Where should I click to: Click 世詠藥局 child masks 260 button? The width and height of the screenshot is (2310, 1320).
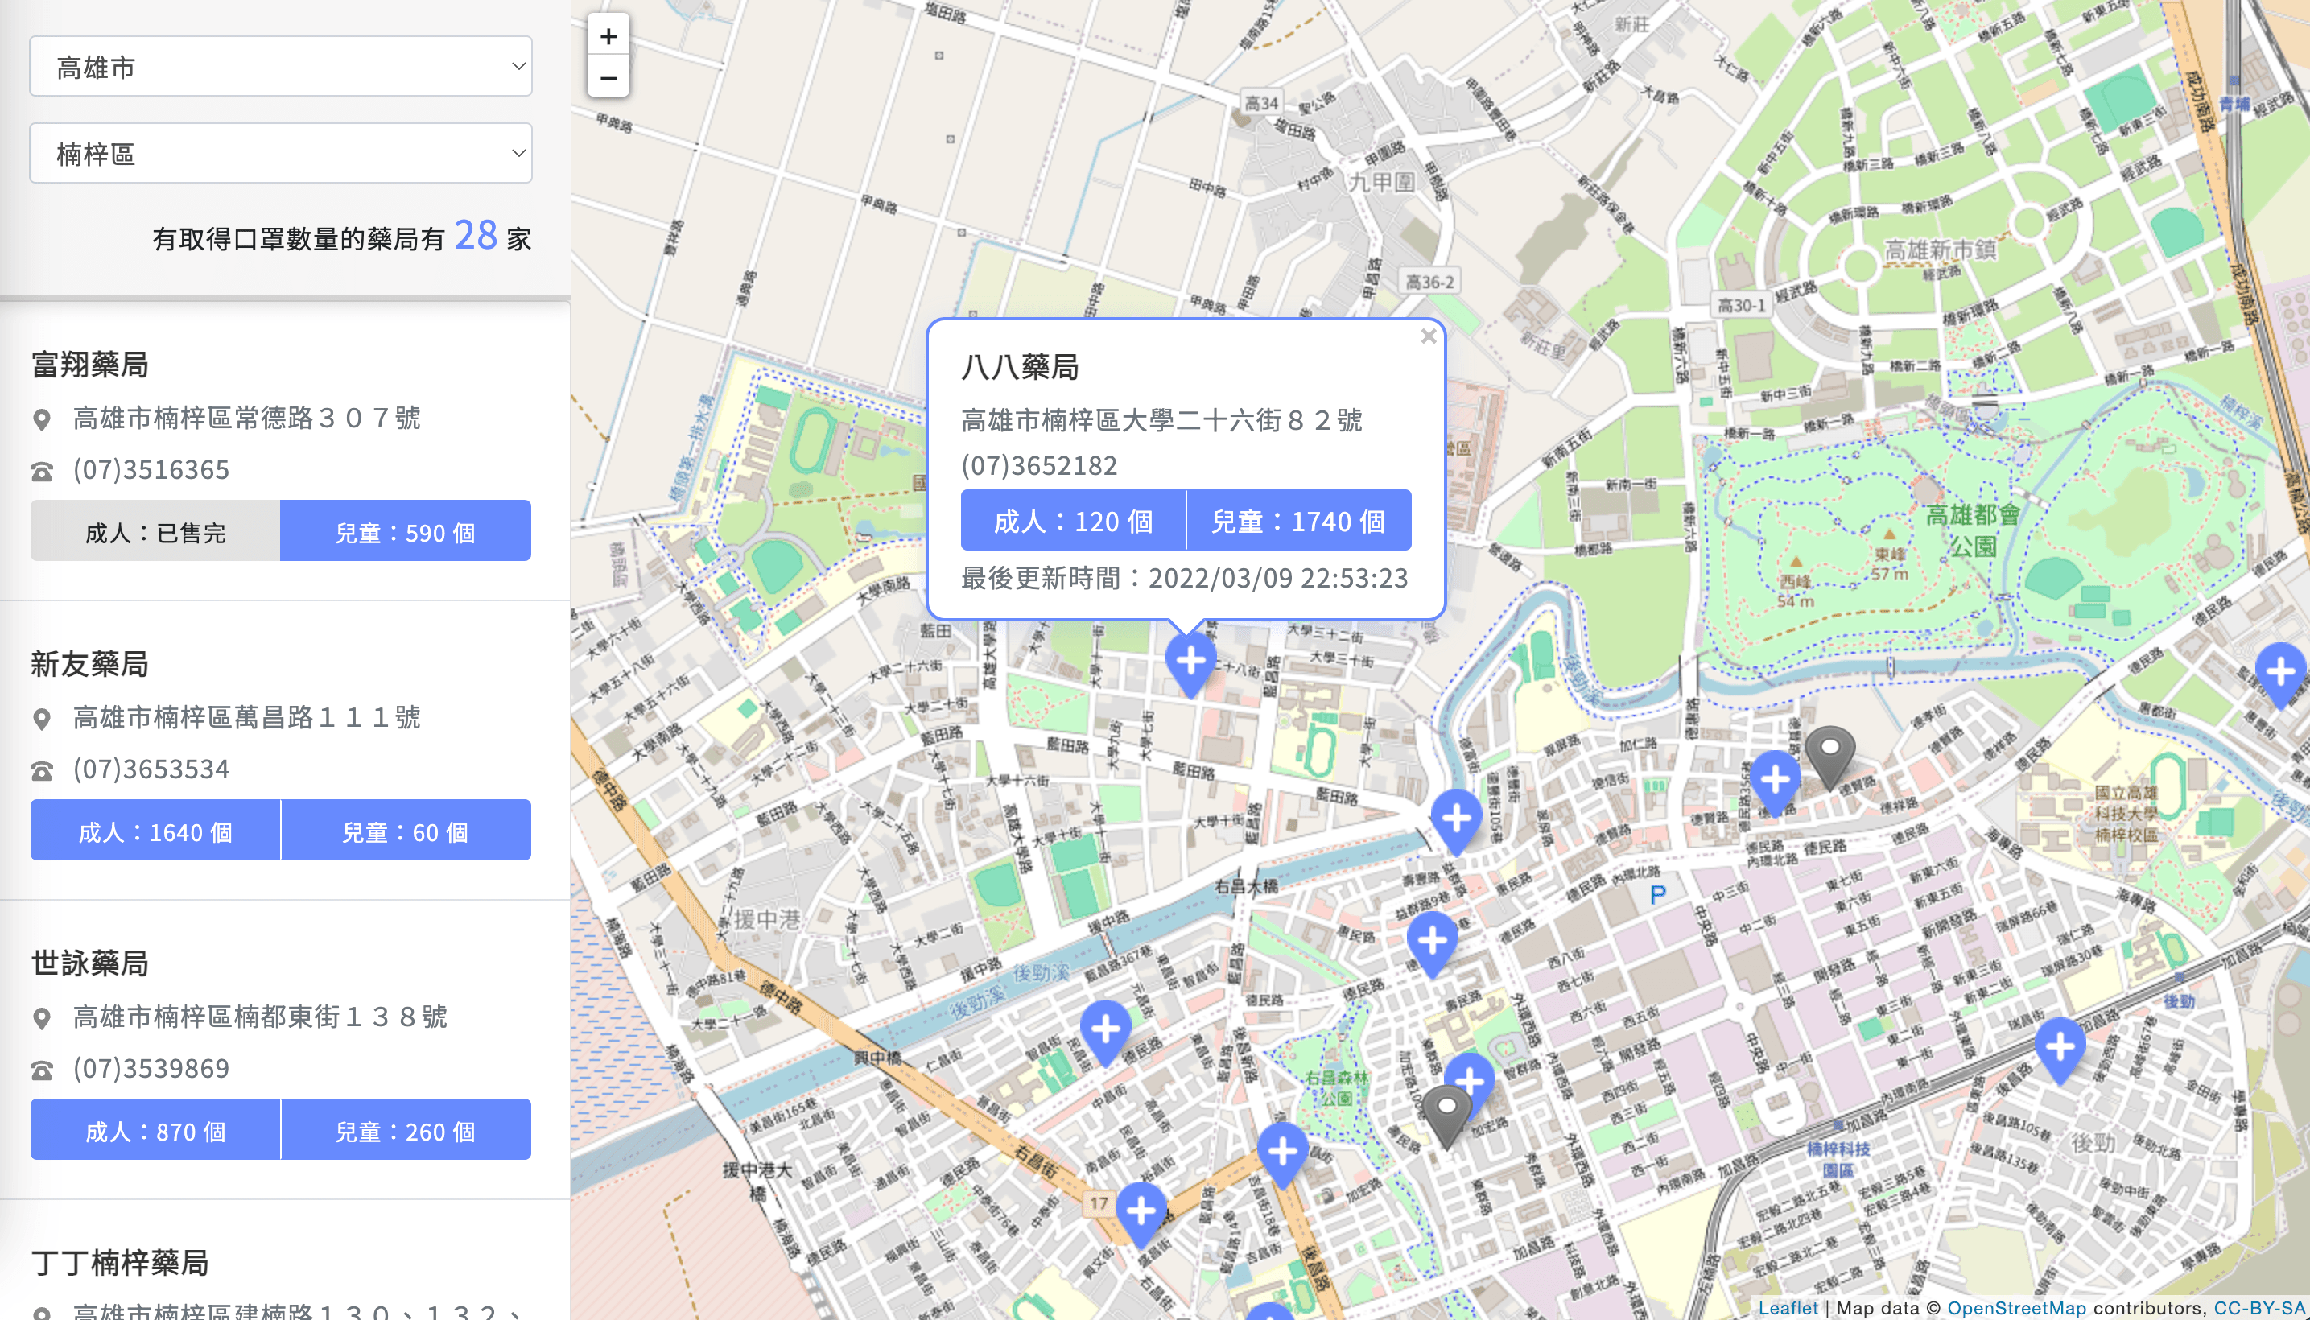(x=405, y=1128)
